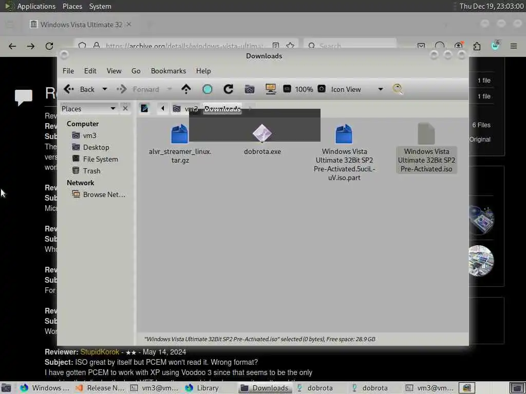The image size is (526, 394).
Task: Open the View menu
Action: 114,71
